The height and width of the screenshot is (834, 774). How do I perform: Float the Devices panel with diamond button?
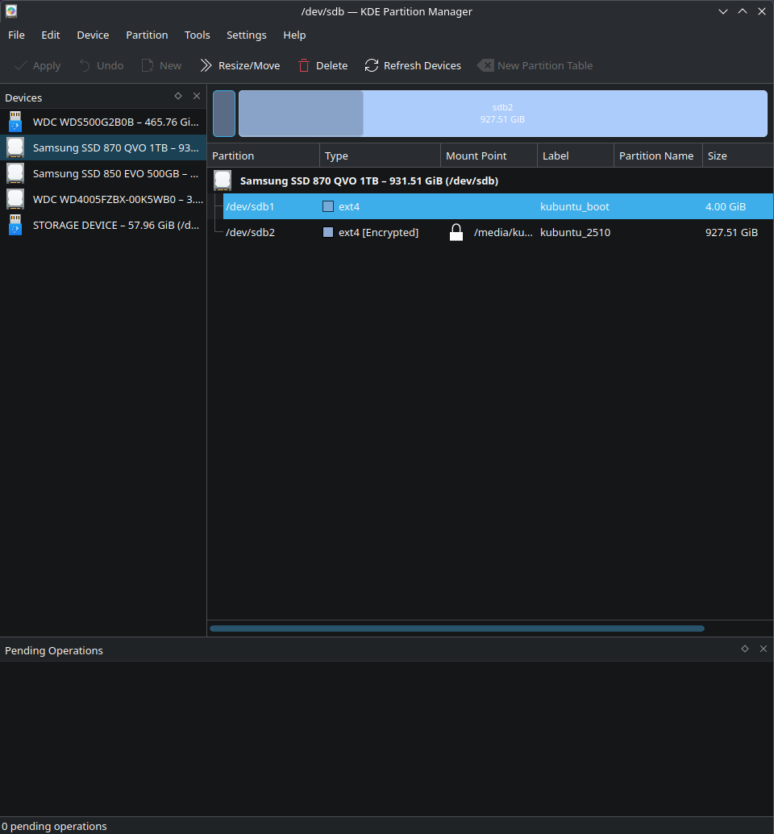click(178, 96)
